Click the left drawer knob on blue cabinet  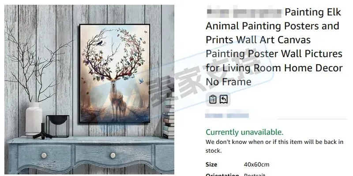[x=44, y=155]
